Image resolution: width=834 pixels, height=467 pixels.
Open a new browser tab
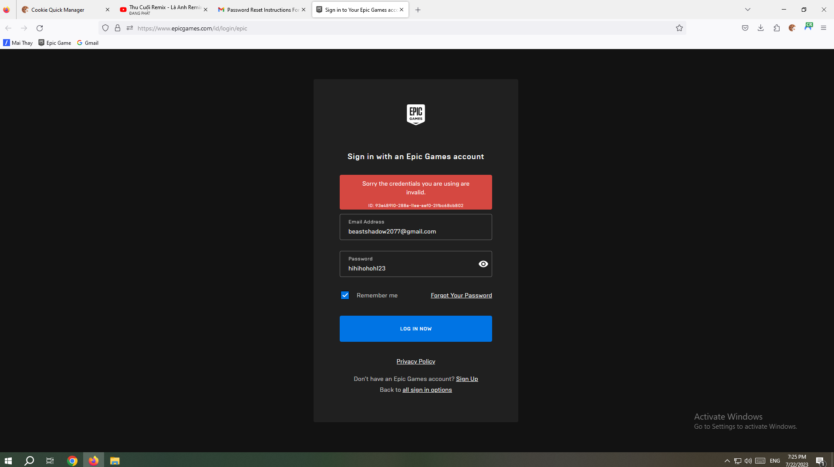pos(418,10)
